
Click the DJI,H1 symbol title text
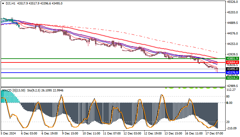(x=11, y=4)
